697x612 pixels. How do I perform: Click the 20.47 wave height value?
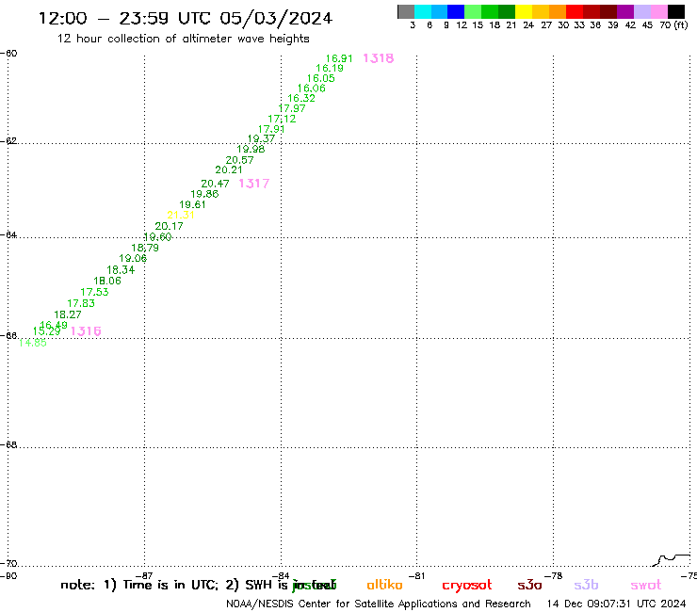(215, 184)
